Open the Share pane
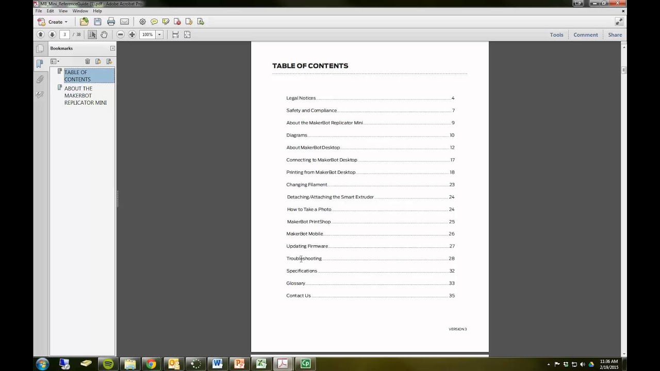Viewport: 660px width, 371px height. coord(615,35)
